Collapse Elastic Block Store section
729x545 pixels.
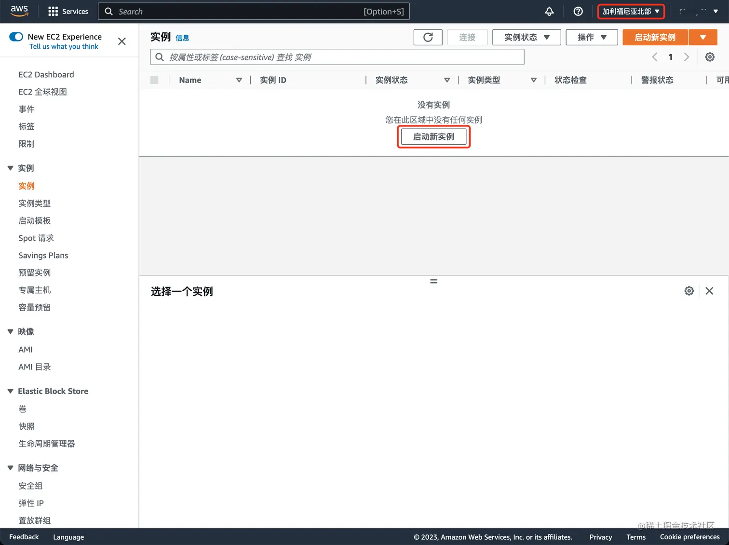[10, 391]
